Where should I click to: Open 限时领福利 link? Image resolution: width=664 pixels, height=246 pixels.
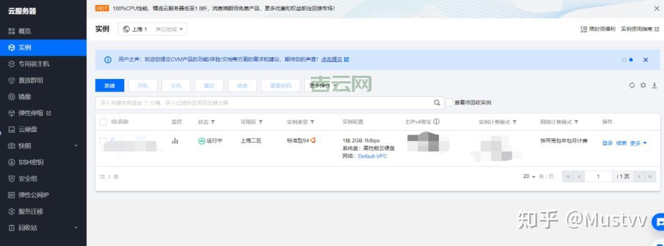(598, 29)
